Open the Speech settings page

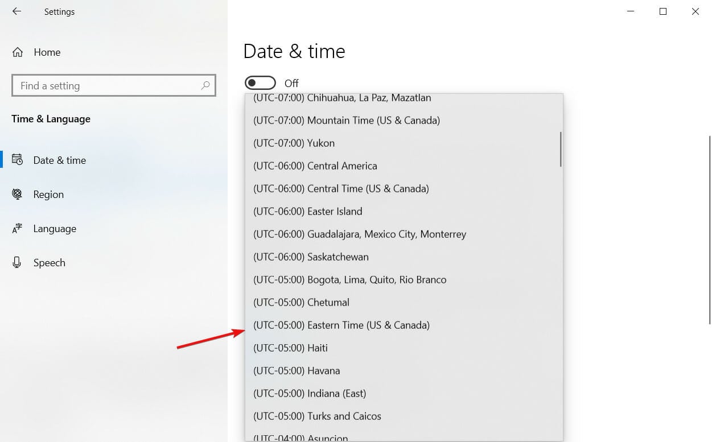pos(114,263)
